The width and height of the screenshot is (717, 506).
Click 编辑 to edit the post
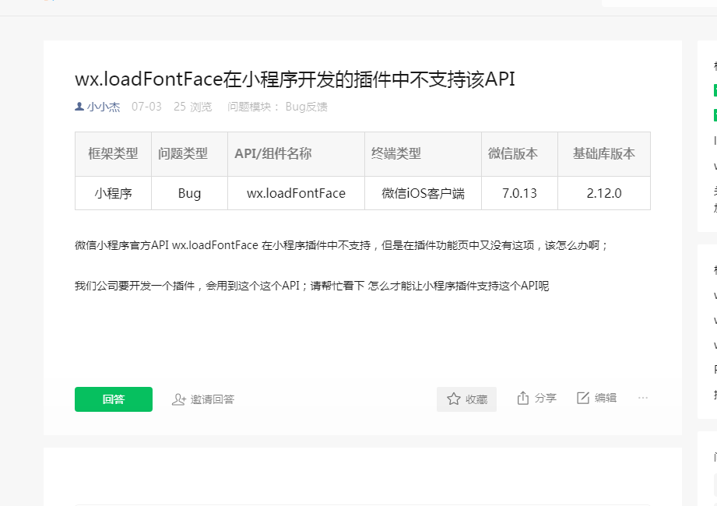point(596,398)
